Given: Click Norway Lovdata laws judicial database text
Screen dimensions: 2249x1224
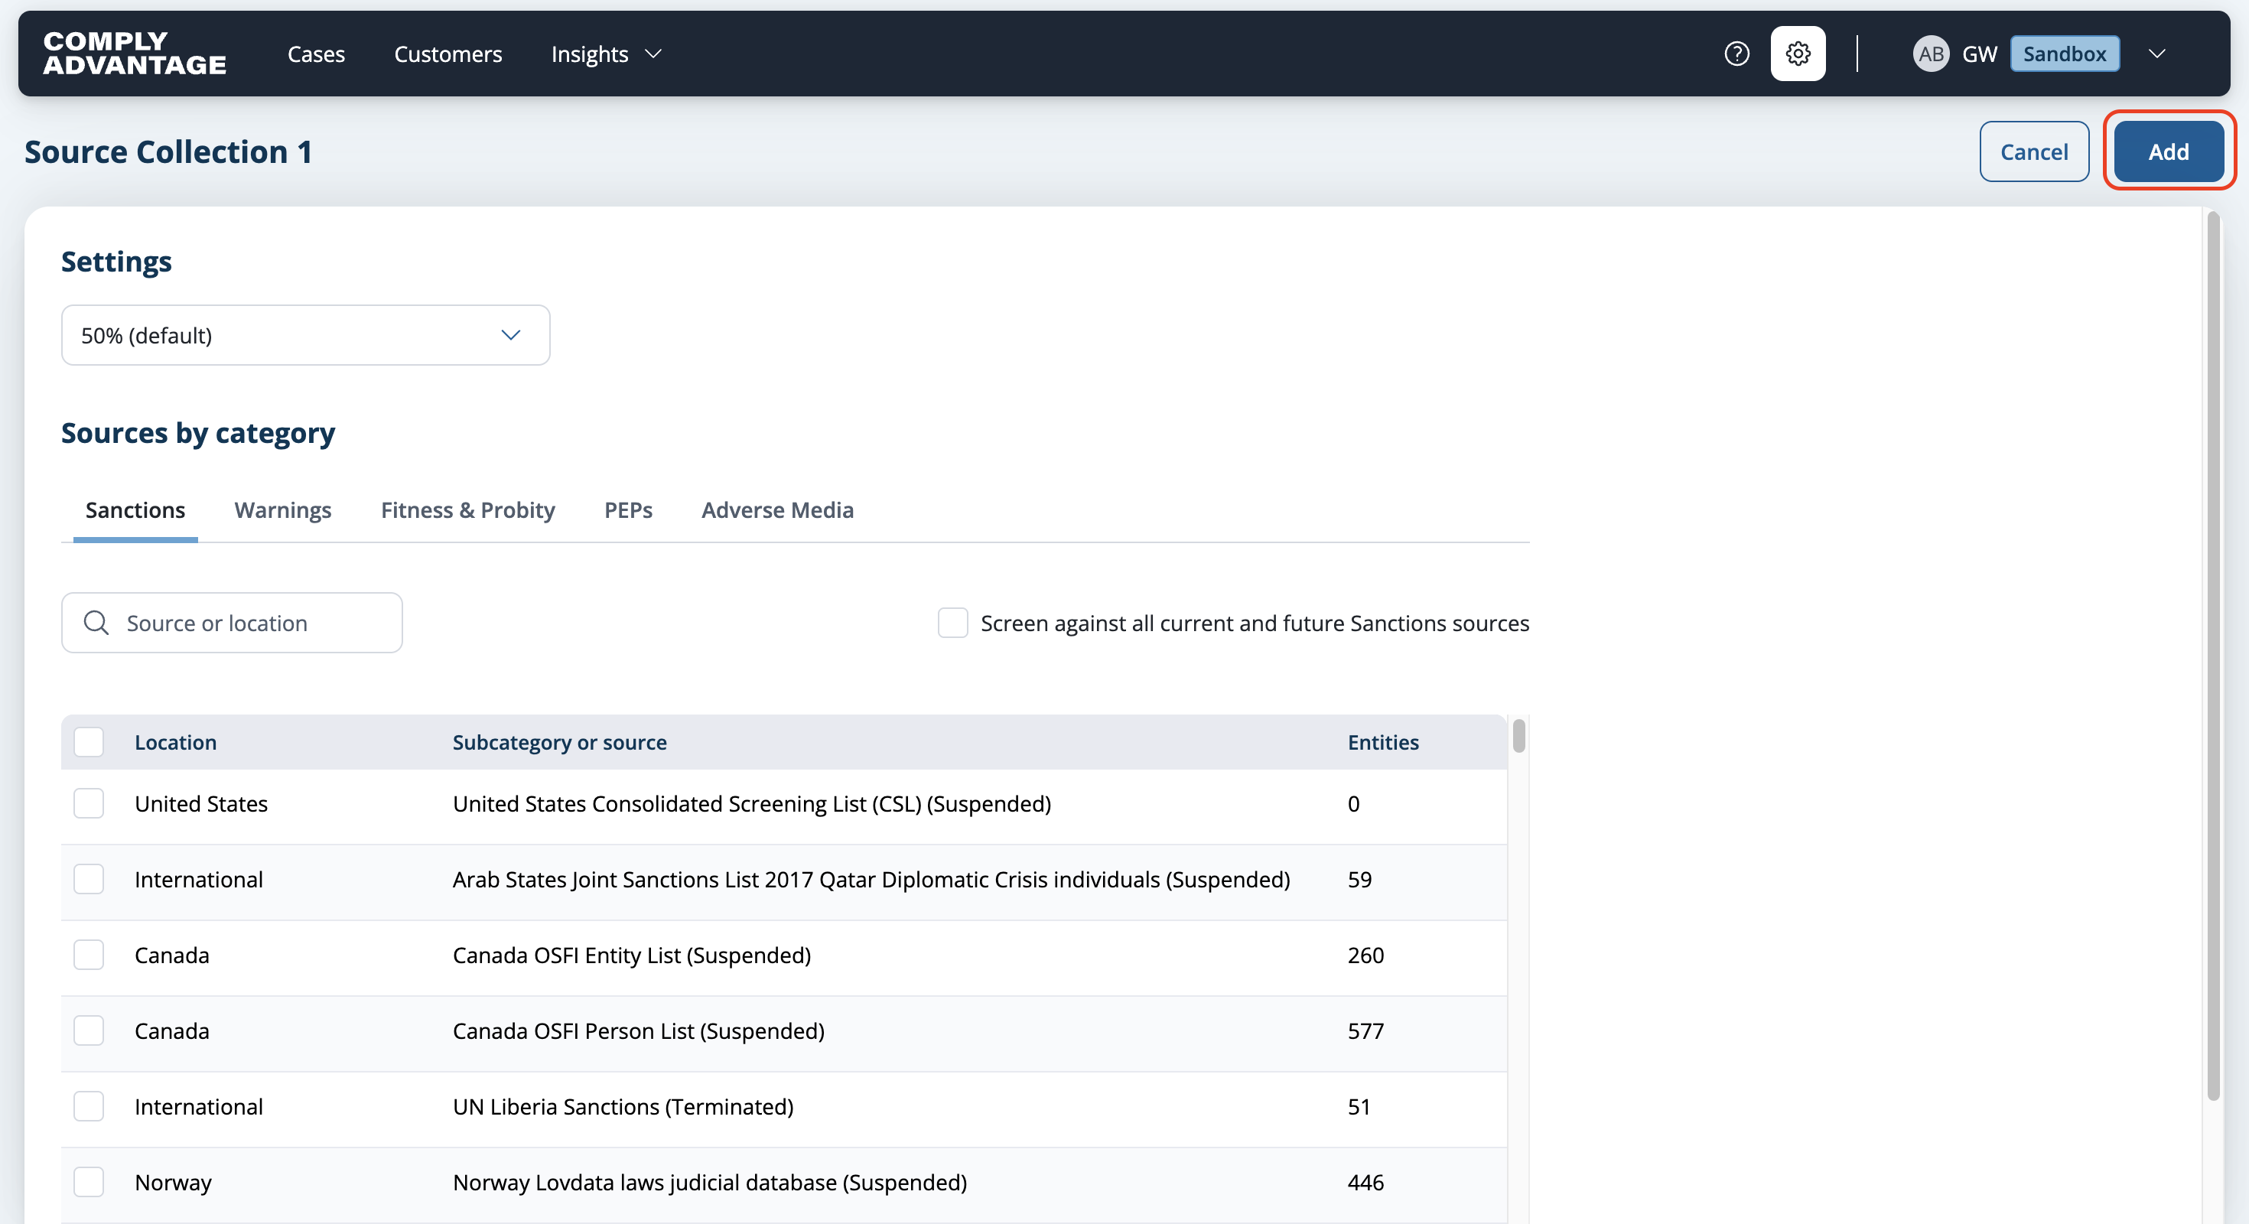Looking at the screenshot, I should 710,1182.
